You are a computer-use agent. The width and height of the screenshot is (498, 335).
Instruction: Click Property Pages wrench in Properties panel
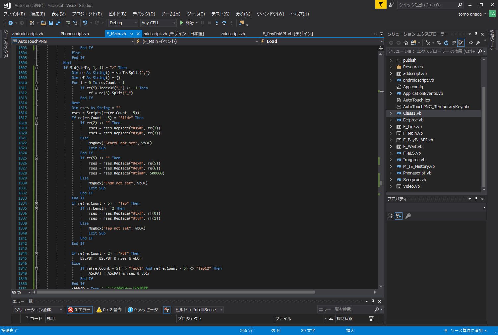pos(408,216)
